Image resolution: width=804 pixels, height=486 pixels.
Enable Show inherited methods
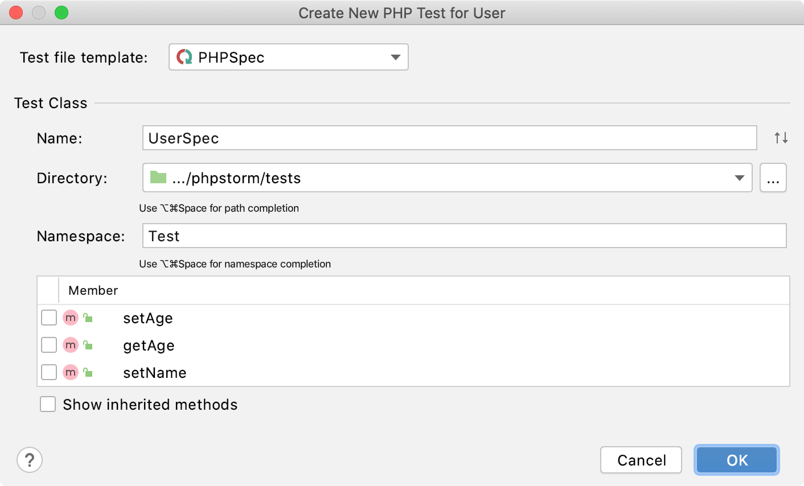pos(48,404)
